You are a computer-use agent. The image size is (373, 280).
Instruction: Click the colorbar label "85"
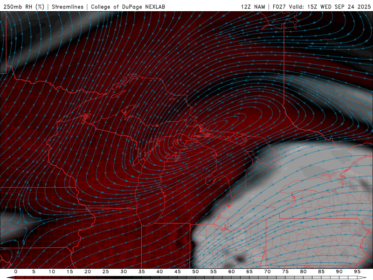321,272
